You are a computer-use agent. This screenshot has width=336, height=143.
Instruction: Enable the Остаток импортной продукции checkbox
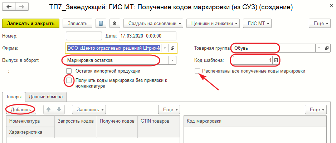69,71
